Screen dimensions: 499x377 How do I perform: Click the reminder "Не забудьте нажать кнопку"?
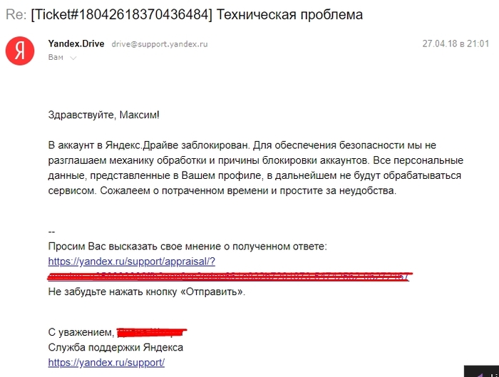(146, 292)
